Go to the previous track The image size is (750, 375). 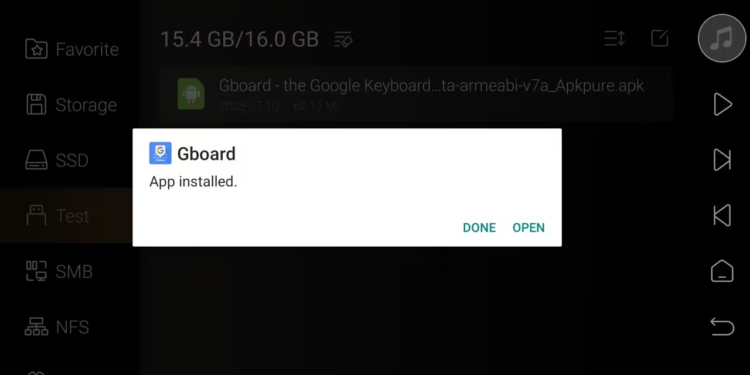coord(722,216)
